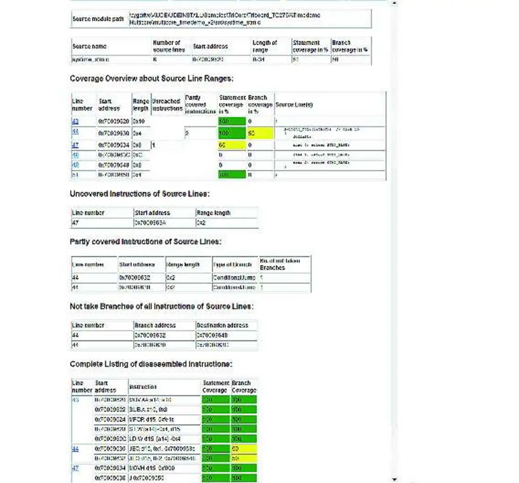
Task: Follow line 47 link in disassembled instructions listing
Action: point(75,468)
